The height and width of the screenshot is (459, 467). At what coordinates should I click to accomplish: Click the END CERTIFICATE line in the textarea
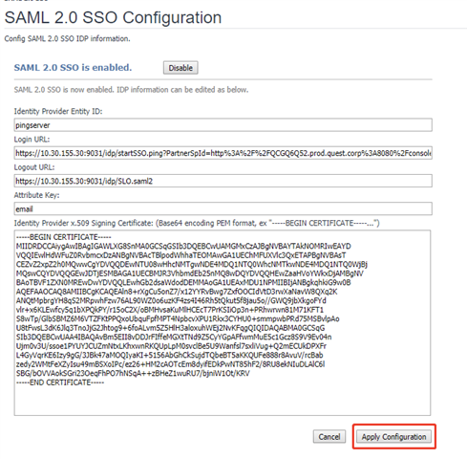point(60,382)
